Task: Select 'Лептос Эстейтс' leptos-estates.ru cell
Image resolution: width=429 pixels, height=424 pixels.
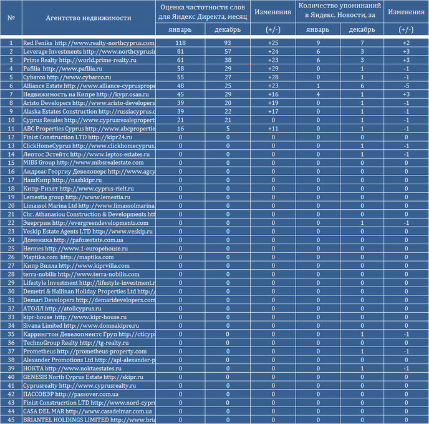Action: 89,154
